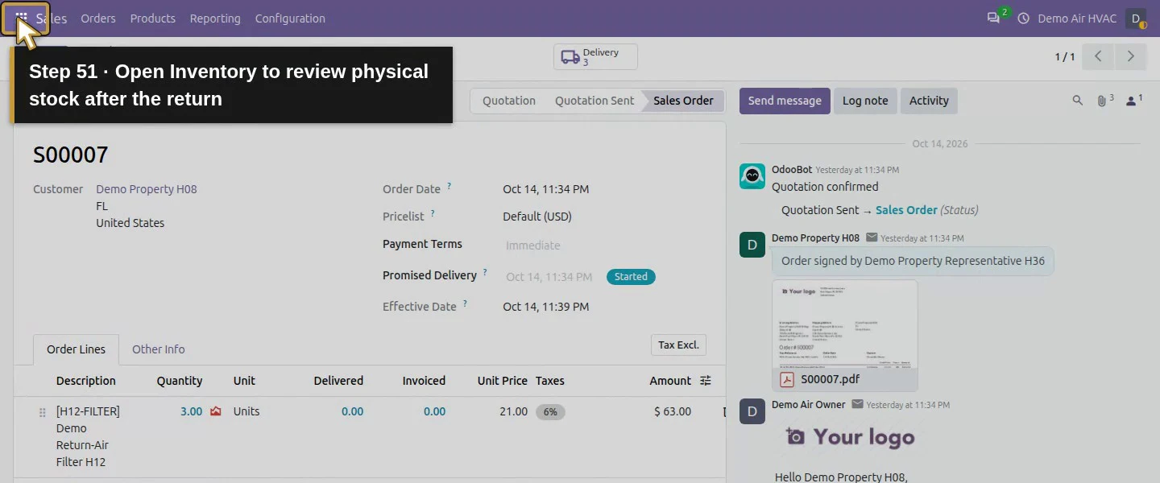The width and height of the screenshot is (1160, 483).
Task: Click Log note
Action: [x=865, y=101]
